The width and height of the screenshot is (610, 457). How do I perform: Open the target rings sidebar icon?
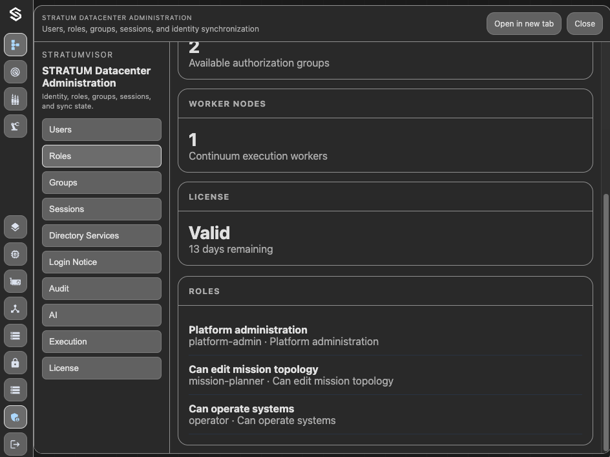[x=16, y=72]
